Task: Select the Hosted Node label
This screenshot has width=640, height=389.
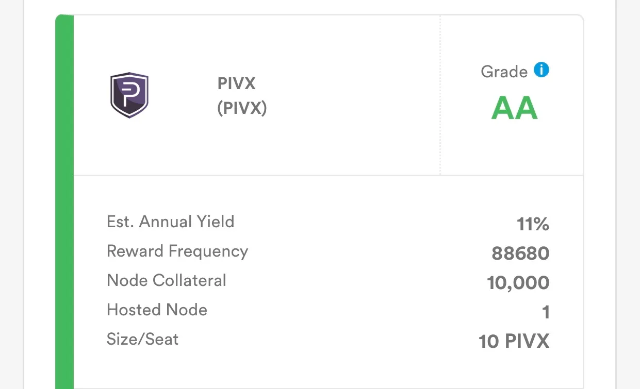Action: click(157, 310)
